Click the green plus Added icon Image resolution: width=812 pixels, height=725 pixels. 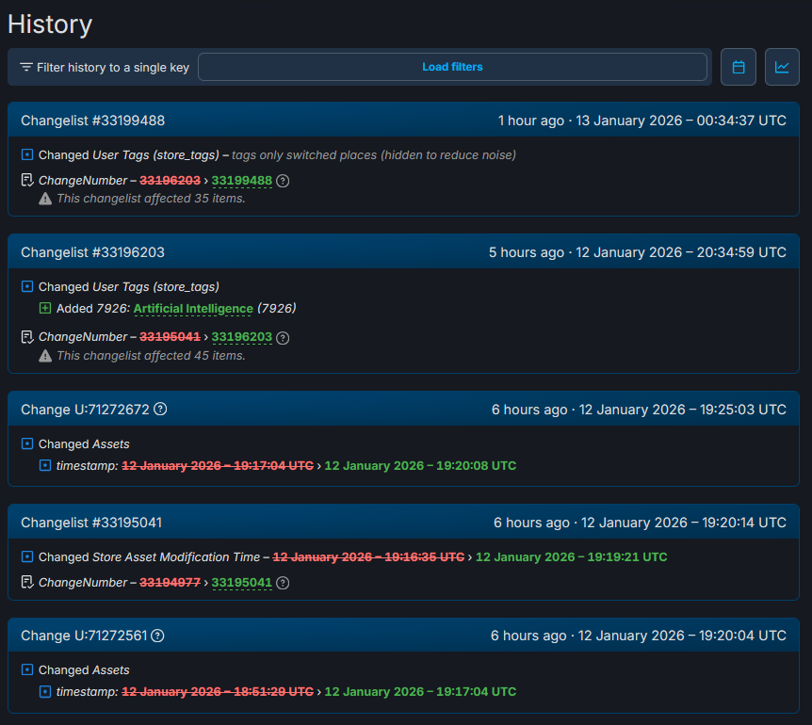point(44,309)
